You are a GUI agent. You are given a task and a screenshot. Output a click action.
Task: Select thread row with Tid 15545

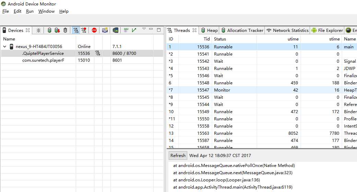pyautogui.click(x=262, y=97)
